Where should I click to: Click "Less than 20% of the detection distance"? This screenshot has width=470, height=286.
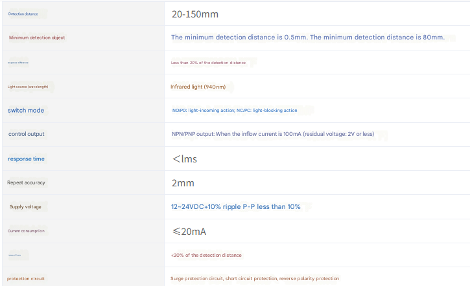(208, 63)
